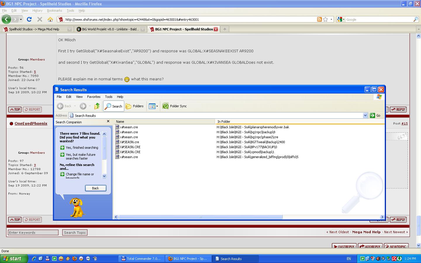
Task: Click arrow next to 'Yes, finished searching'
Action: [x=62, y=148]
